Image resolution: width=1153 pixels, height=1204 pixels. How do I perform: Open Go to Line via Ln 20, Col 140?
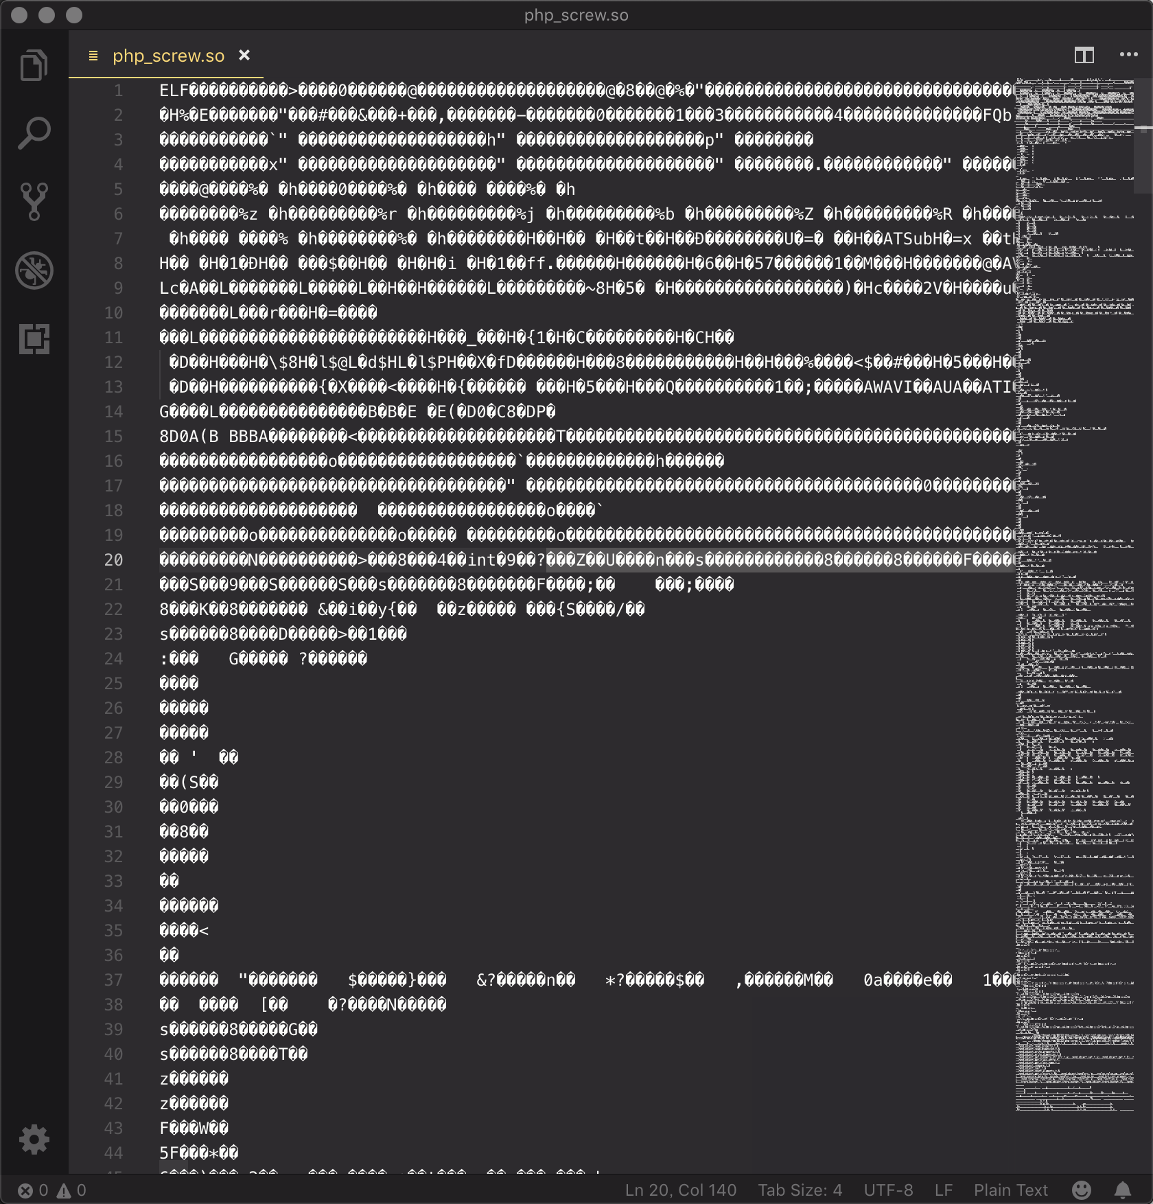[x=681, y=1190]
